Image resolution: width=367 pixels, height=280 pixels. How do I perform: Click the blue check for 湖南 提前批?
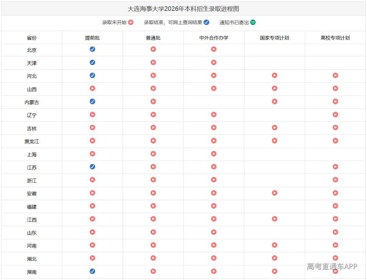92,271
